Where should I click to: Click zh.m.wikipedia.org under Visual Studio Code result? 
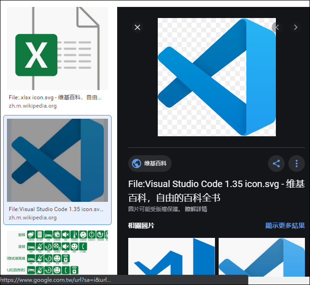pos(33,218)
